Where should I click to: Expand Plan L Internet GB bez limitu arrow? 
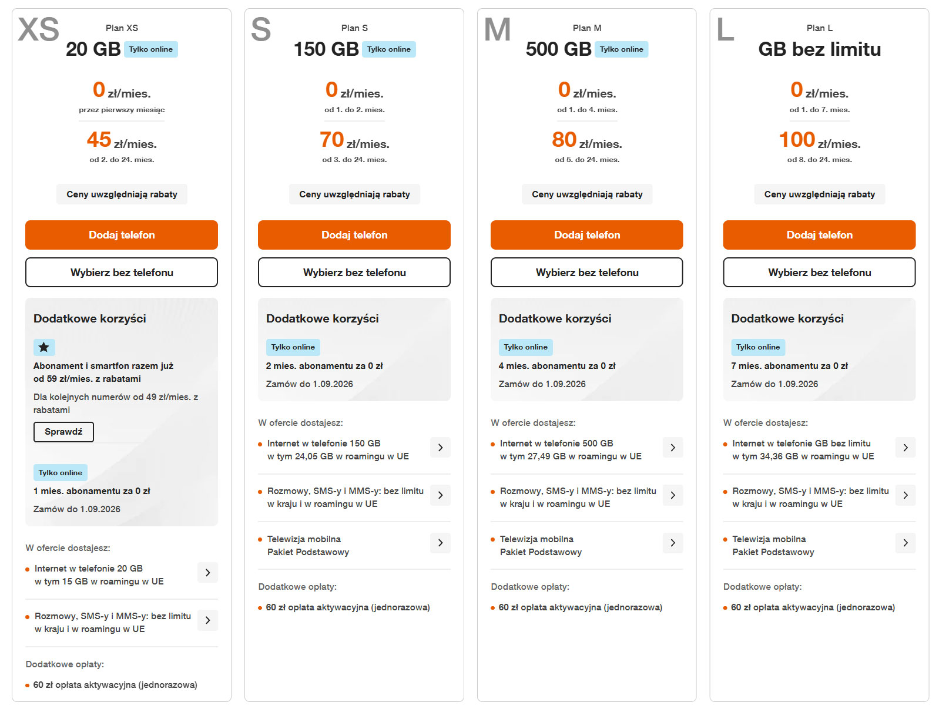[x=906, y=448]
